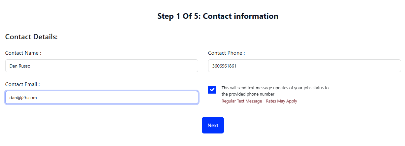Screen dimensions: 405x146
Task: Click the text message updates description
Action: pyautogui.click(x=275, y=88)
